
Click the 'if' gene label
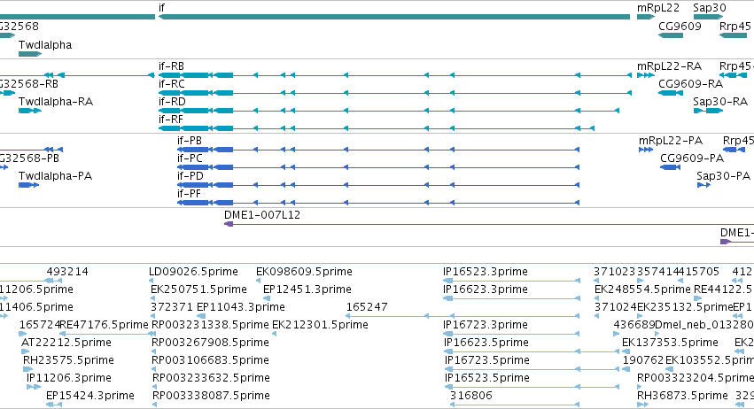161,8
